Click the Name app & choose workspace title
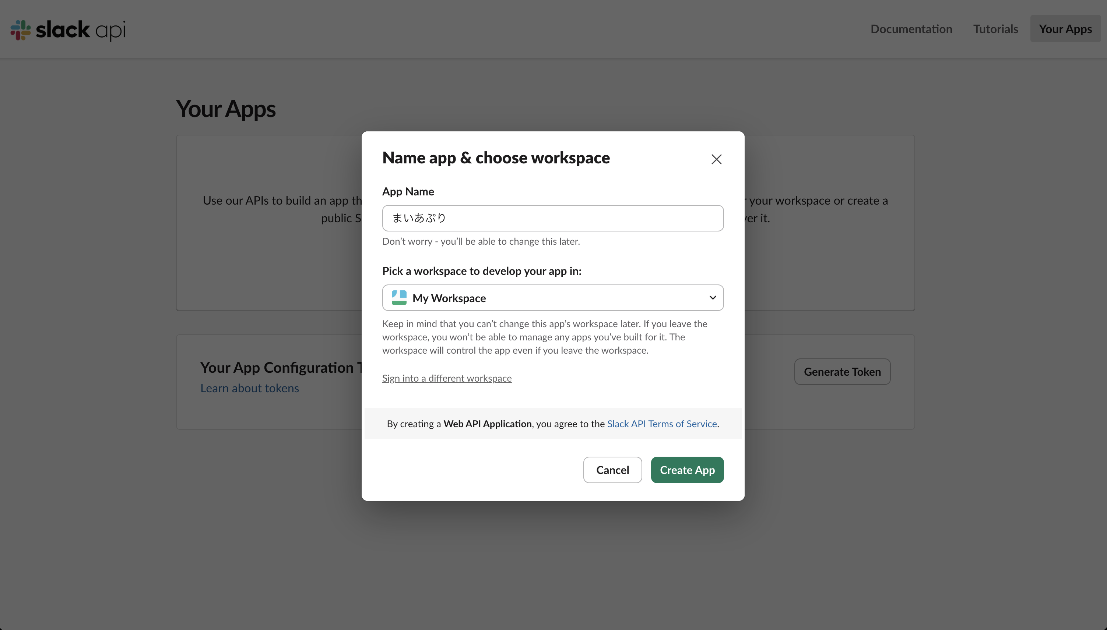Screen dimensions: 1107x630 coord(496,157)
